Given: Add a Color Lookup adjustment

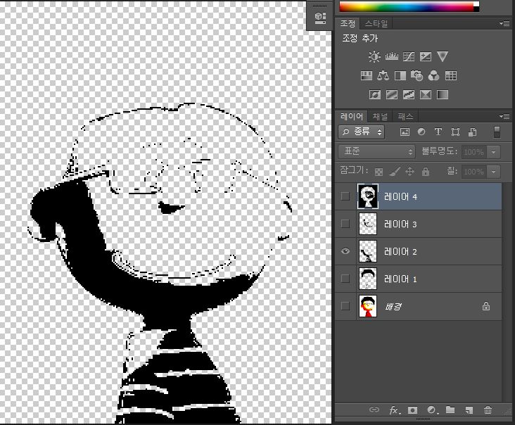Looking at the screenshot, I should 451,76.
